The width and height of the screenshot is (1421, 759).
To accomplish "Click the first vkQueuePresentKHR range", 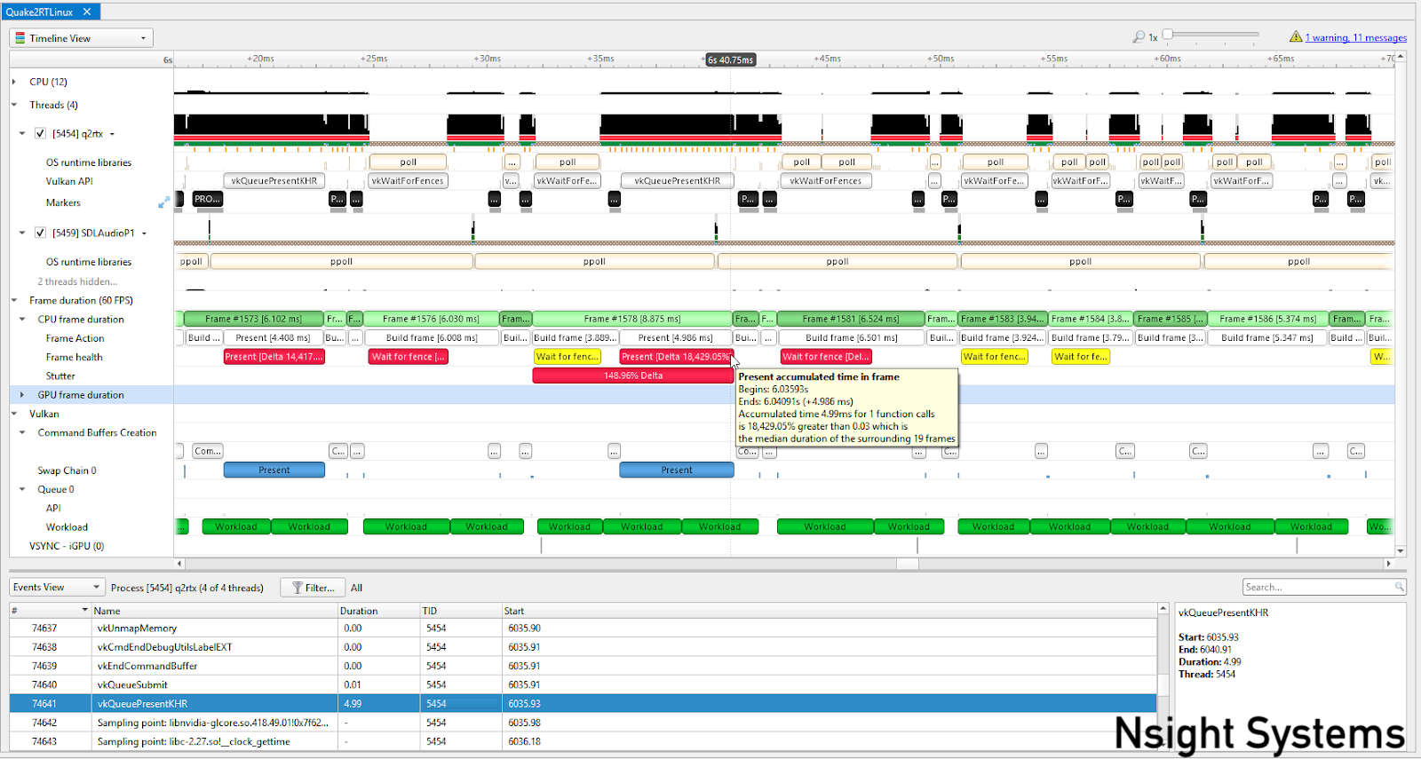I will [274, 181].
